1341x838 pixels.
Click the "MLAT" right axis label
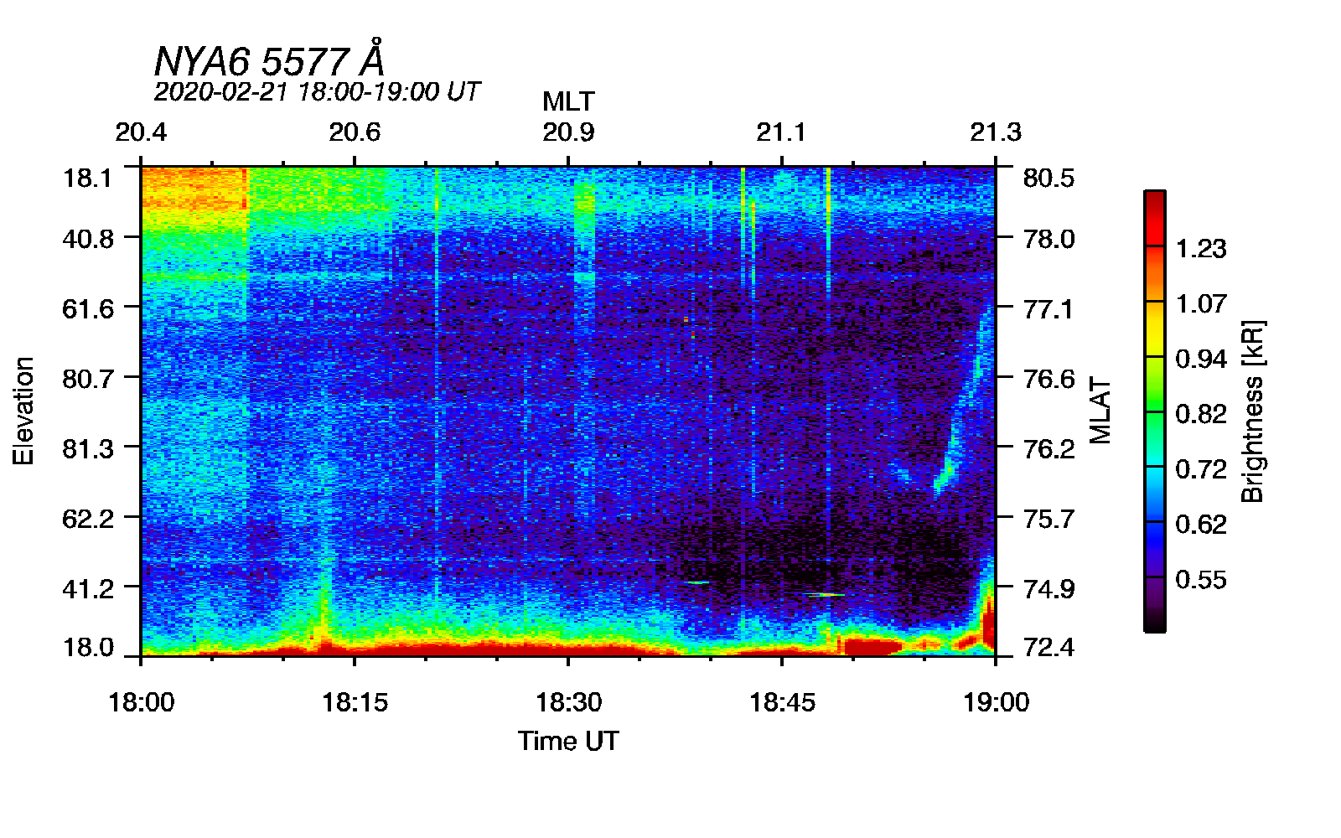1100,411
